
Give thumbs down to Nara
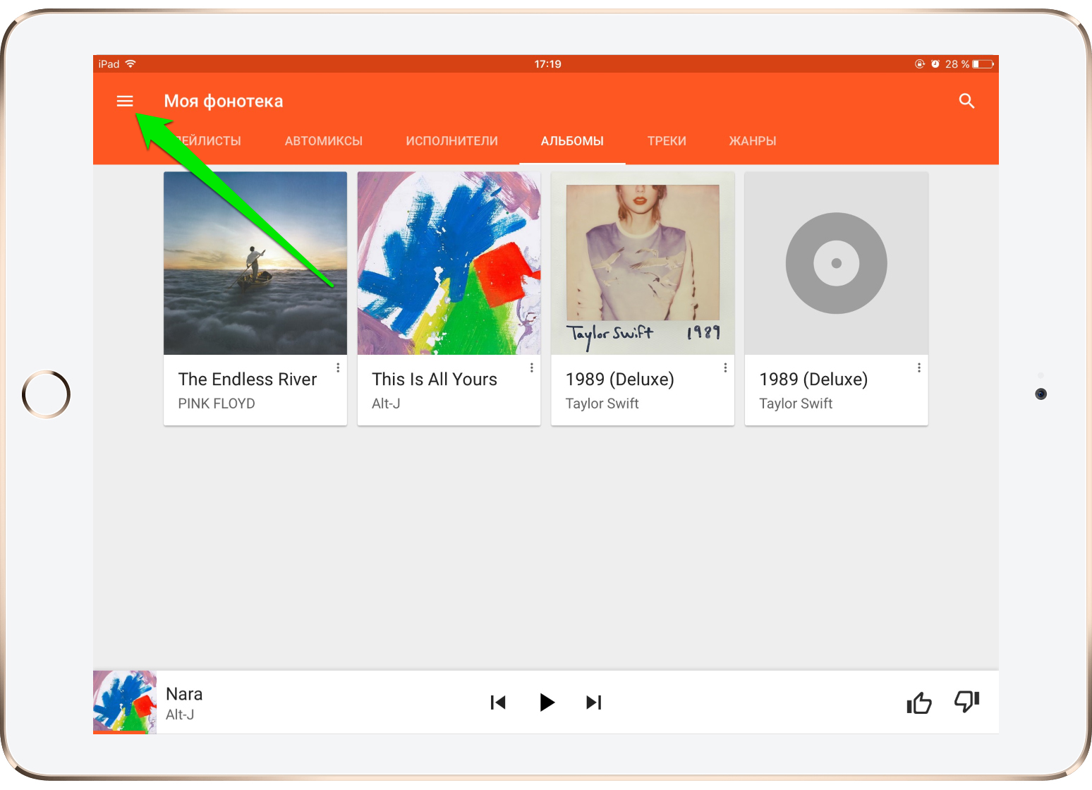pos(967,702)
